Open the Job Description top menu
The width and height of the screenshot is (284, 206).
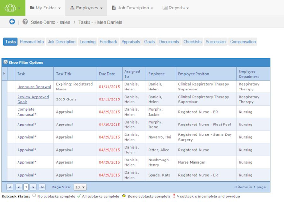pos(133,8)
